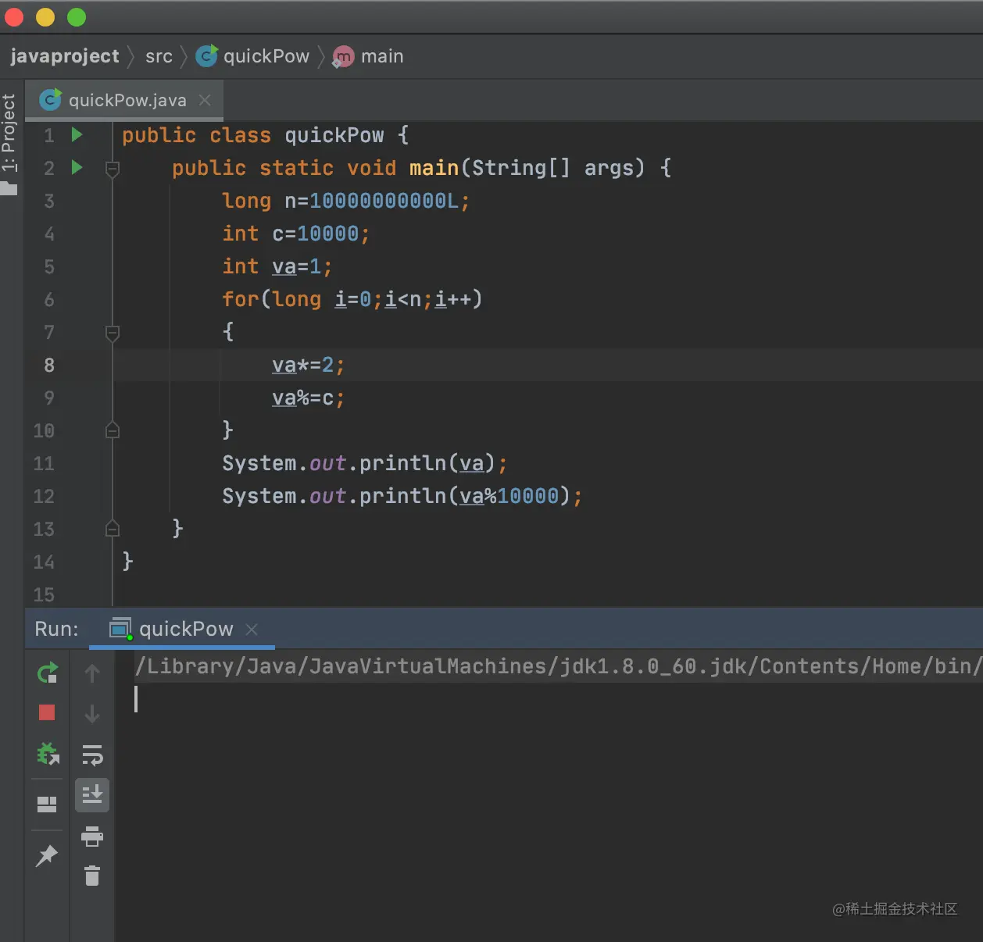
Task: Click the print console icon
Action: pos(92,837)
